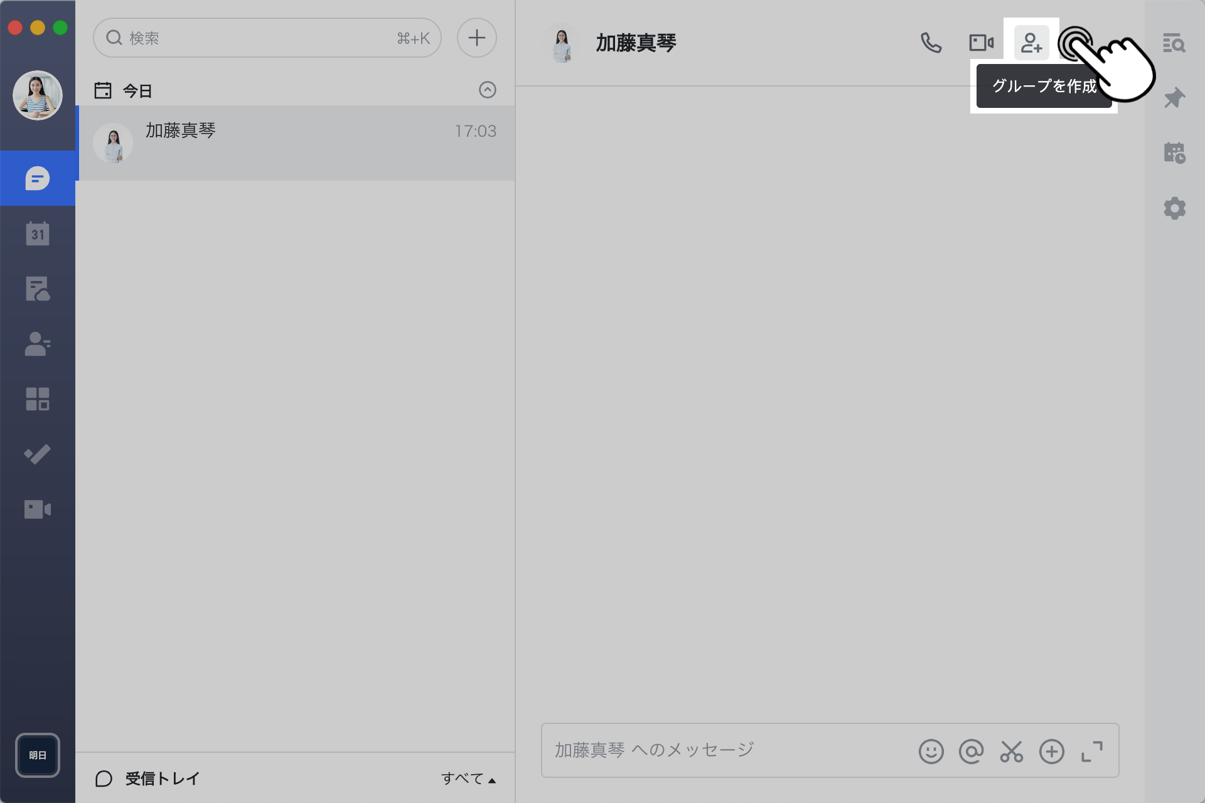Screen dimensions: 1205x803
Task: Click the @ mention icon
Action: [x=971, y=751]
